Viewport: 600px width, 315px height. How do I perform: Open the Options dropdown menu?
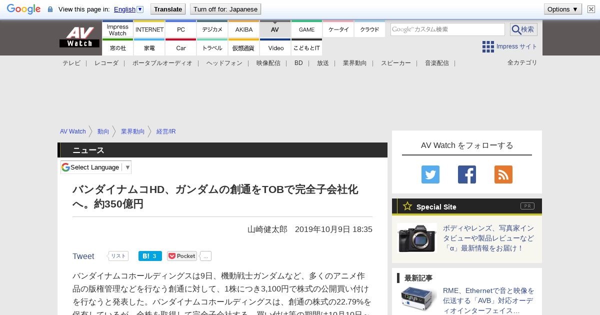coord(562,9)
